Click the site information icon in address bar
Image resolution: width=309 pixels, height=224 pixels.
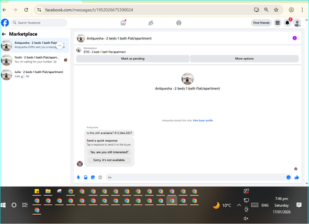[39, 10]
